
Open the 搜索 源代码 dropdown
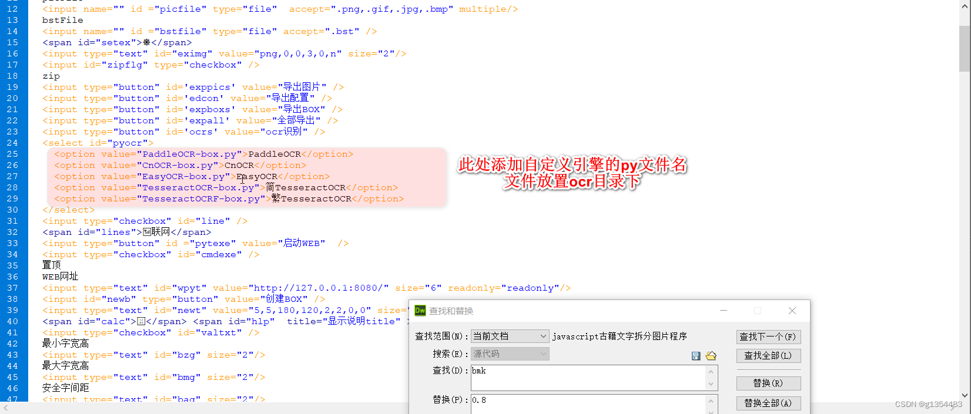(510, 354)
